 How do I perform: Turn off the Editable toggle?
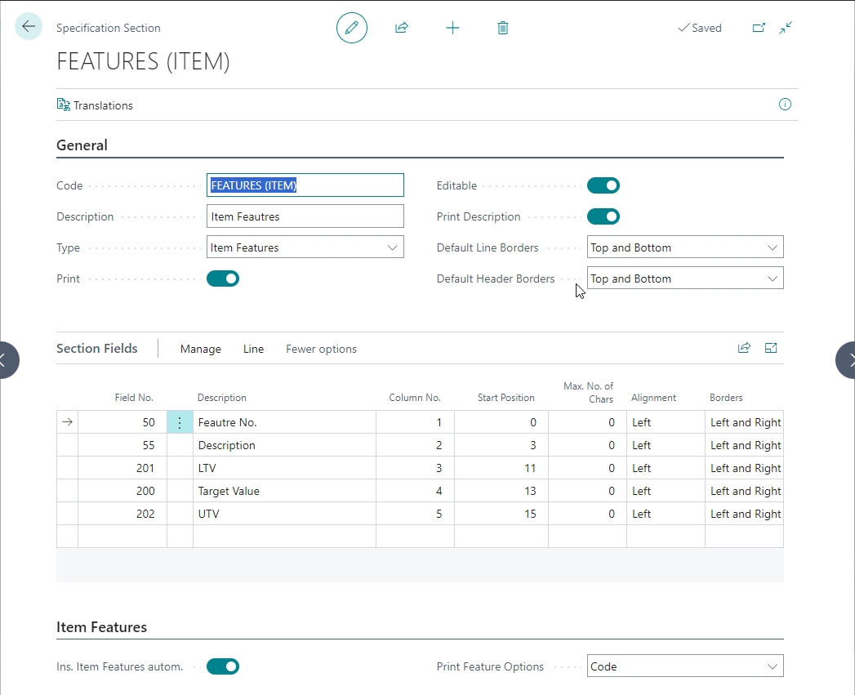[603, 185]
